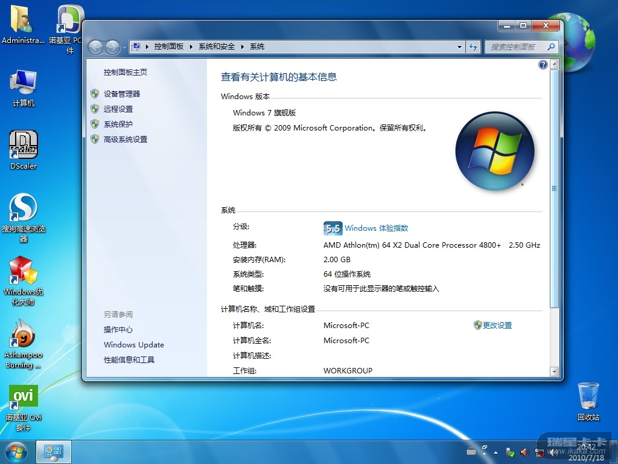This screenshot has height=464, width=618.
Task: Click the 系统和安全 breadcrumb segment
Action: point(217,47)
